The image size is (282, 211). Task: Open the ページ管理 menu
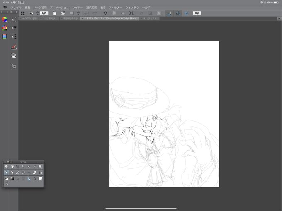point(40,7)
